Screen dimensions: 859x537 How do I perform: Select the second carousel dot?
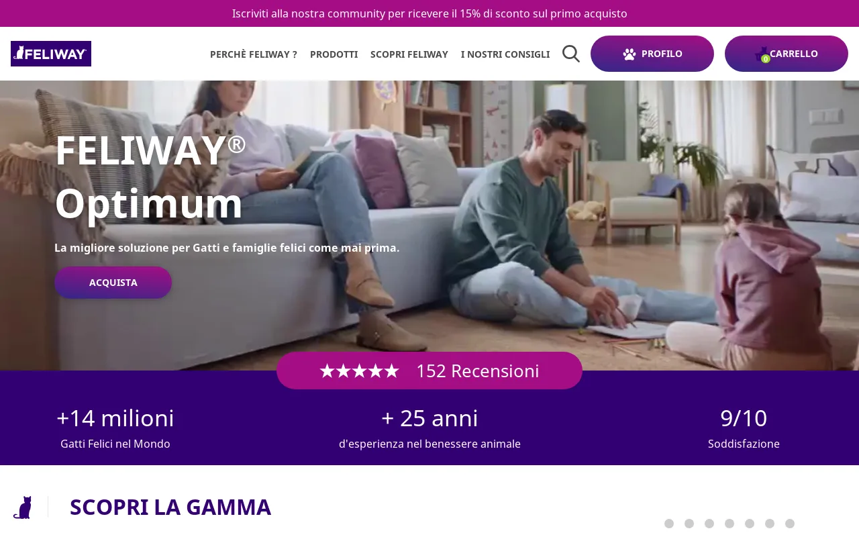[689, 524]
